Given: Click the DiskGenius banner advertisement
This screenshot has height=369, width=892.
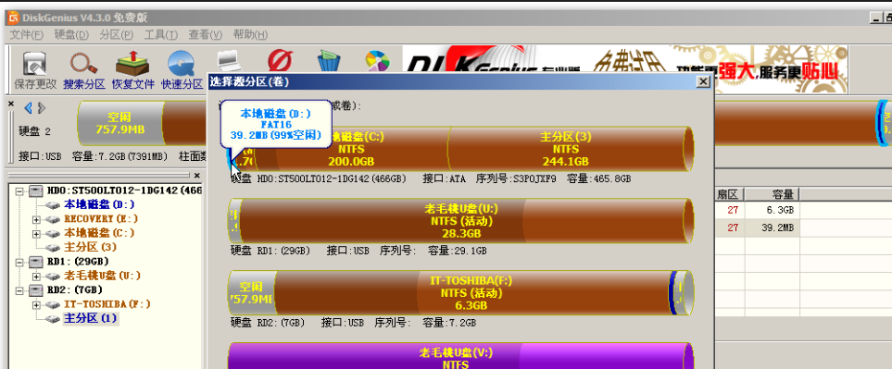Looking at the screenshot, I should click(x=625, y=69).
